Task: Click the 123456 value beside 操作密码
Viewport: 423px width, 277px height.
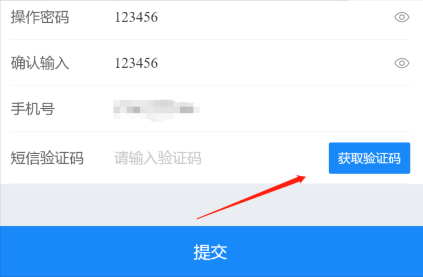Action: [136, 17]
